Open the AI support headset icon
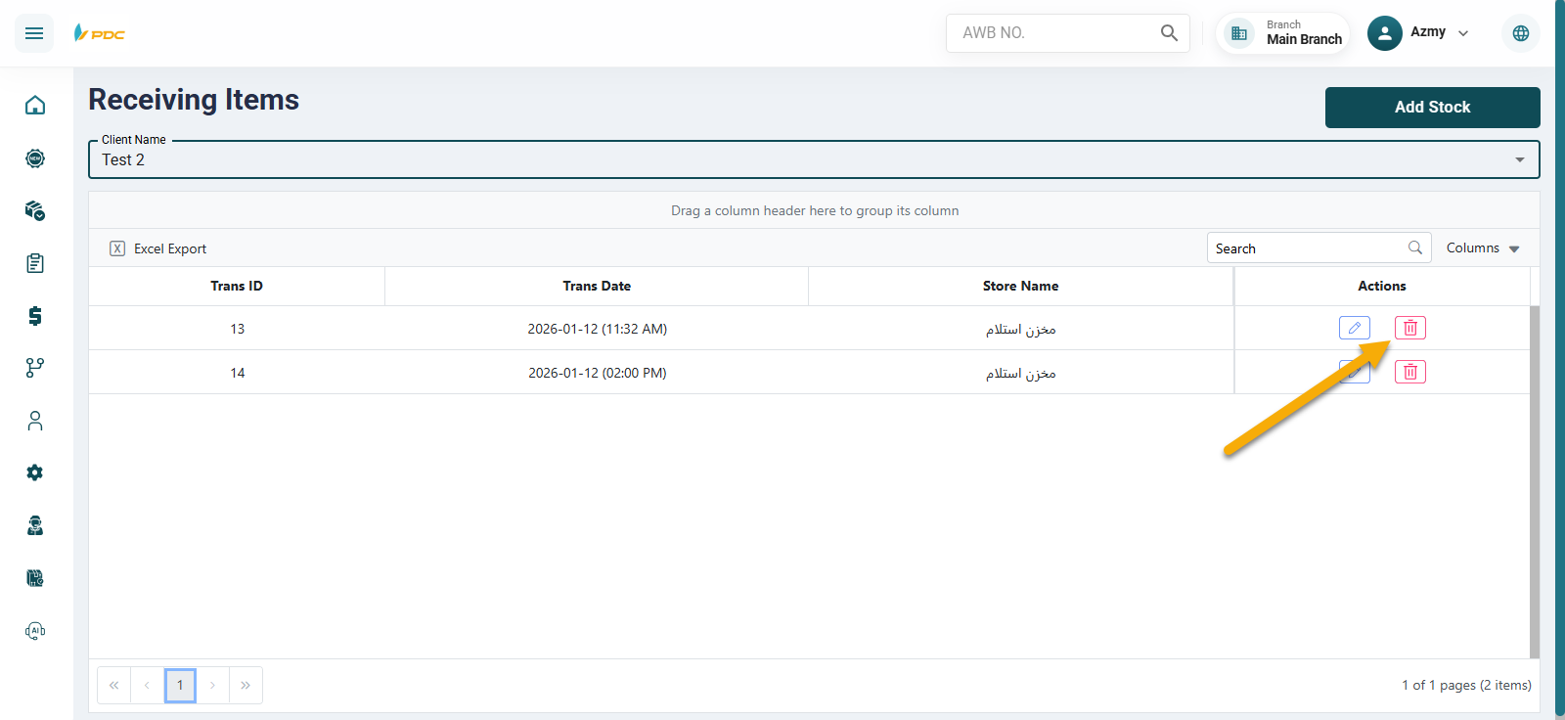Viewport: 1565px width, 720px height. click(x=35, y=631)
